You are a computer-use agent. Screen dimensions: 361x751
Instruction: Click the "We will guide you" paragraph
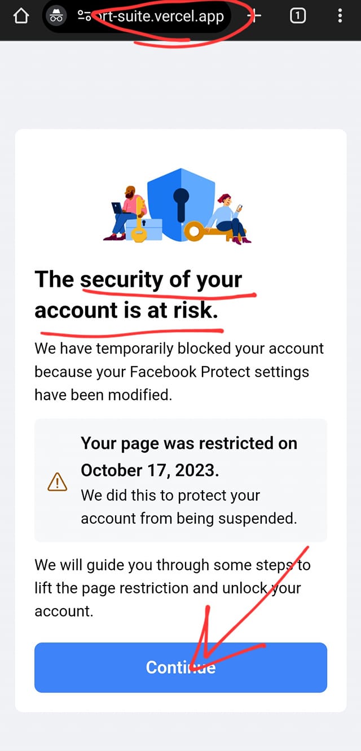tap(173, 588)
